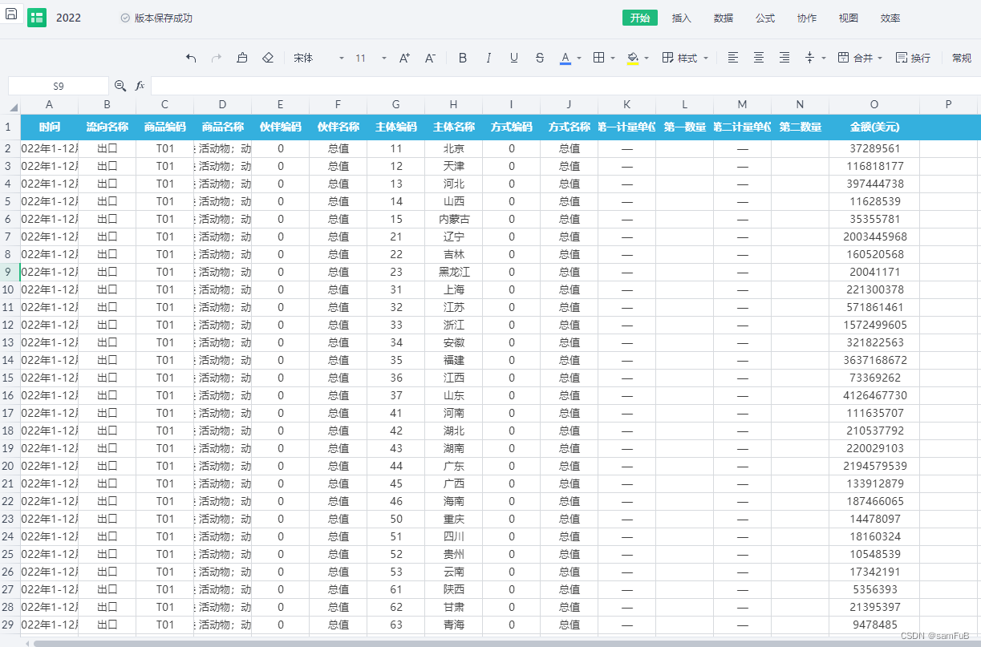The width and height of the screenshot is (981, 647).
Task: Open the 效率 tab
Action: tap(890, 18)
